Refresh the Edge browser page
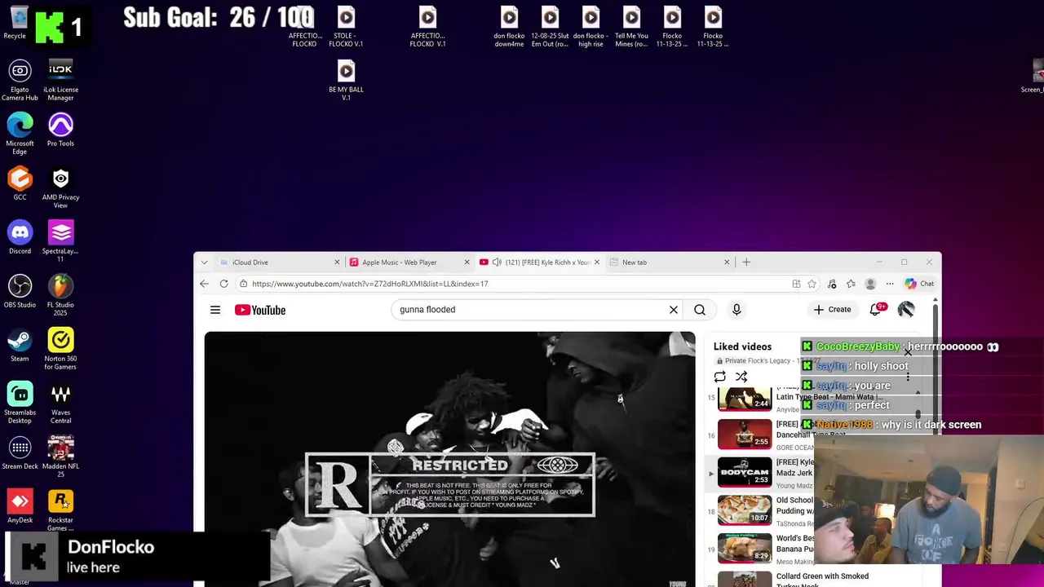The image size is (1044, 587). (223, 284)
